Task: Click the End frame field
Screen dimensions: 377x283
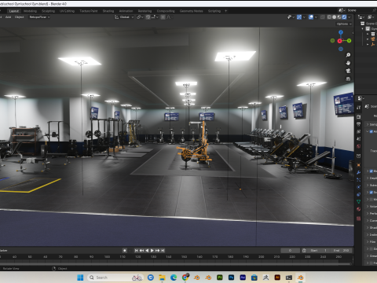Action: click(x=341, y=251)
